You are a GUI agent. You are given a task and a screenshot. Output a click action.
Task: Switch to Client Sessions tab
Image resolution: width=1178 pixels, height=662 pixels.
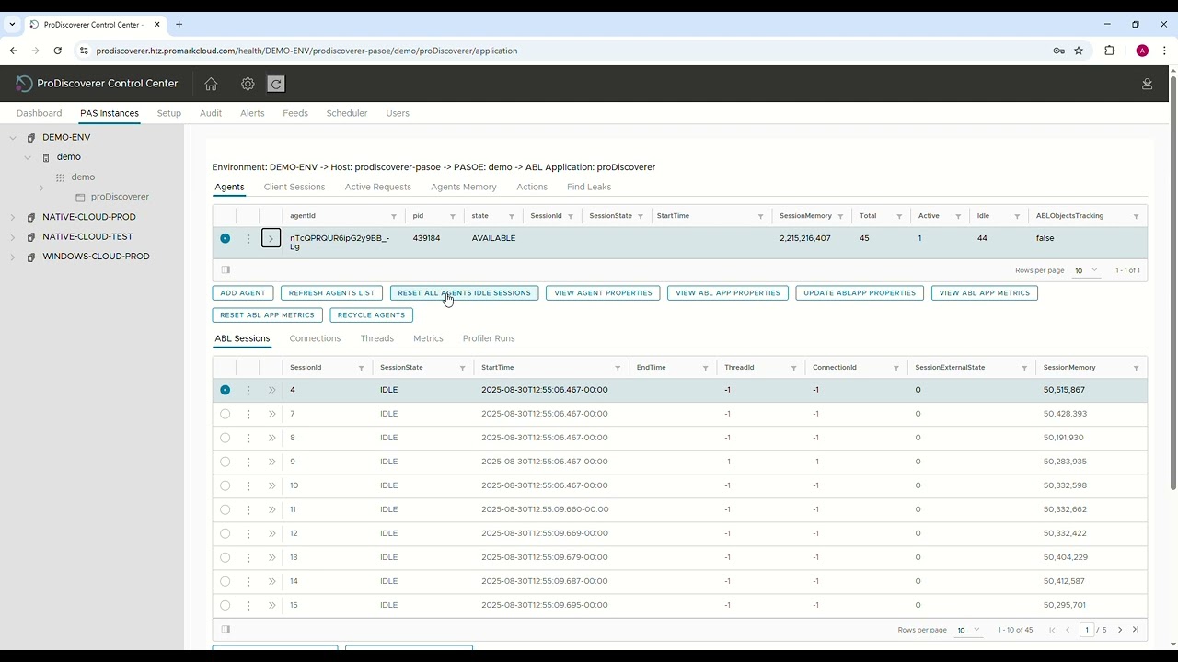click(x=294, y=187)
